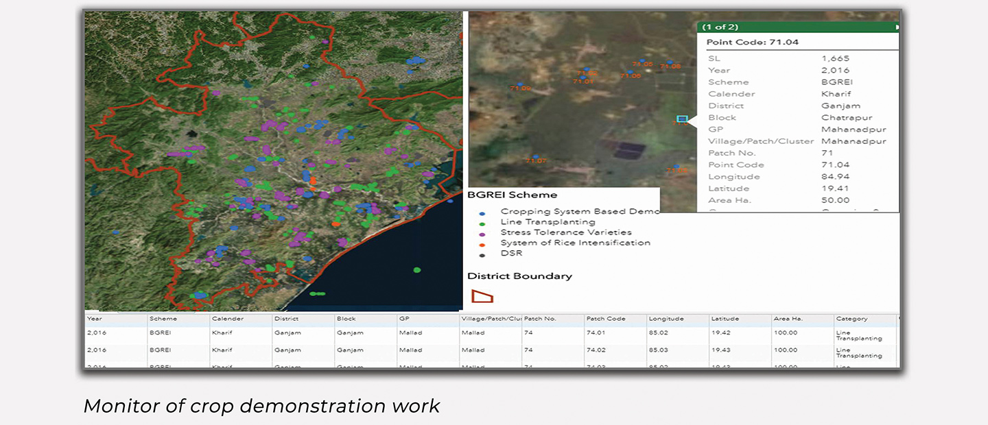Screen dimensions: 988x425
Task: Click the dark DSR legend dot
Action: 482,254
